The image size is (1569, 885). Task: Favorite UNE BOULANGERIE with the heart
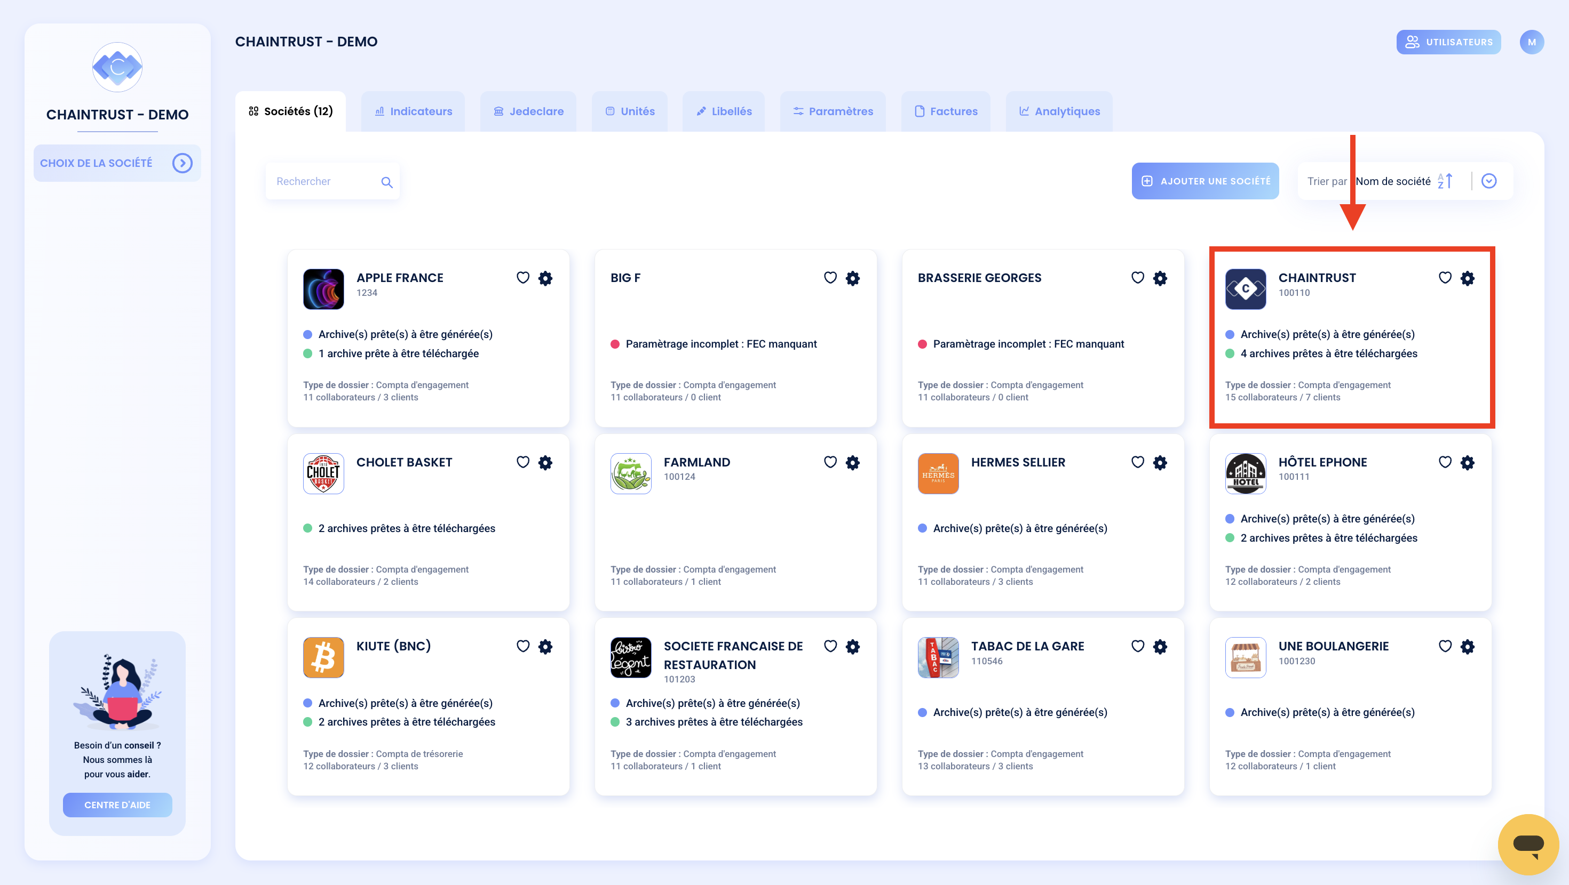point(1445,646)
